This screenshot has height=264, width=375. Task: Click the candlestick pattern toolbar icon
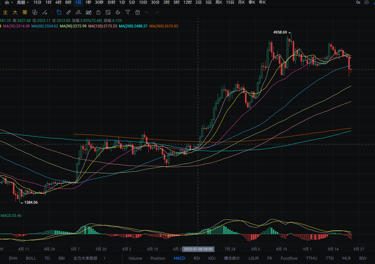tap(88, 13)
